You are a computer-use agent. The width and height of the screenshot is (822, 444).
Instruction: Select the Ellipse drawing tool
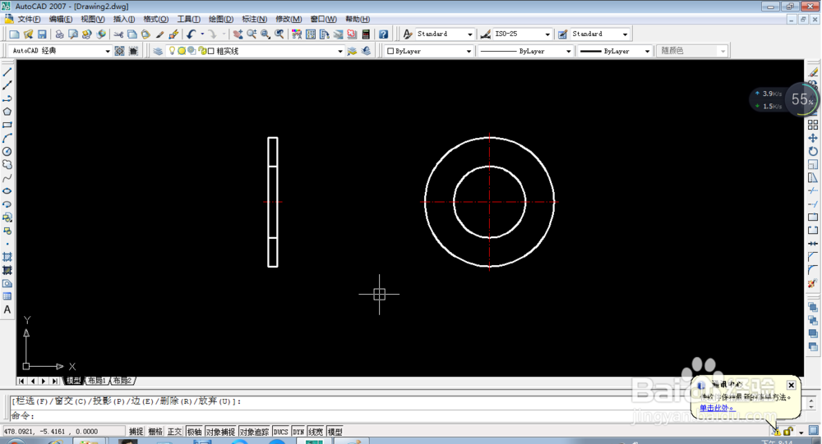[x=7, y=191]
